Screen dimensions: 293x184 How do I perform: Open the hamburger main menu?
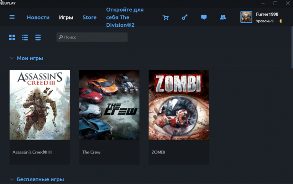click(x=12, y=17)
